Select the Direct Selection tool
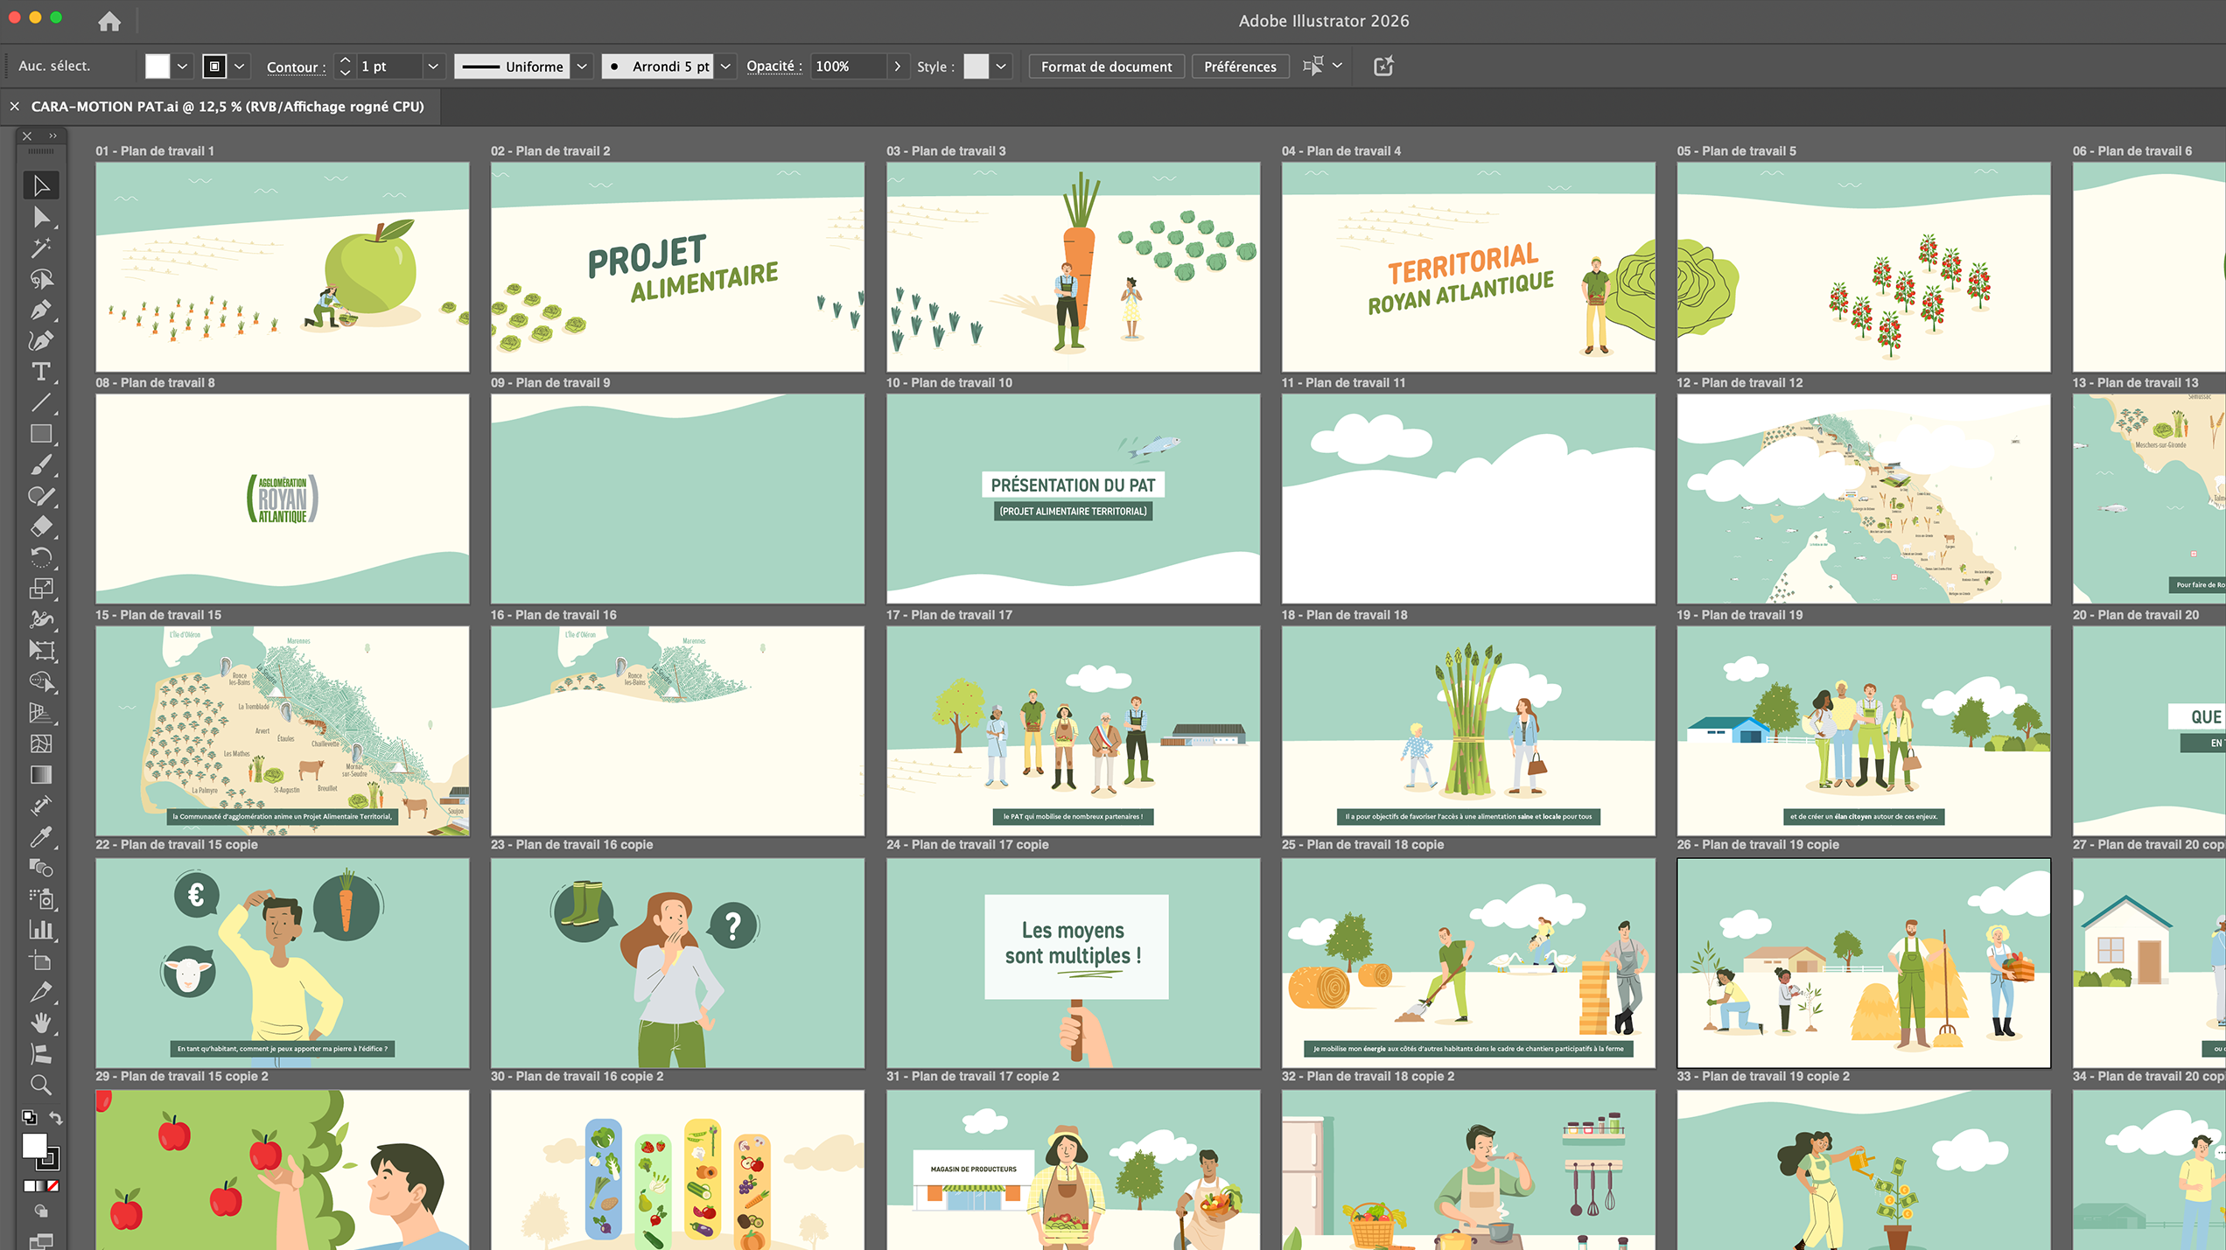Image resolution: width=2226 pixels, height=1250 pixels. tap(40, 217)
